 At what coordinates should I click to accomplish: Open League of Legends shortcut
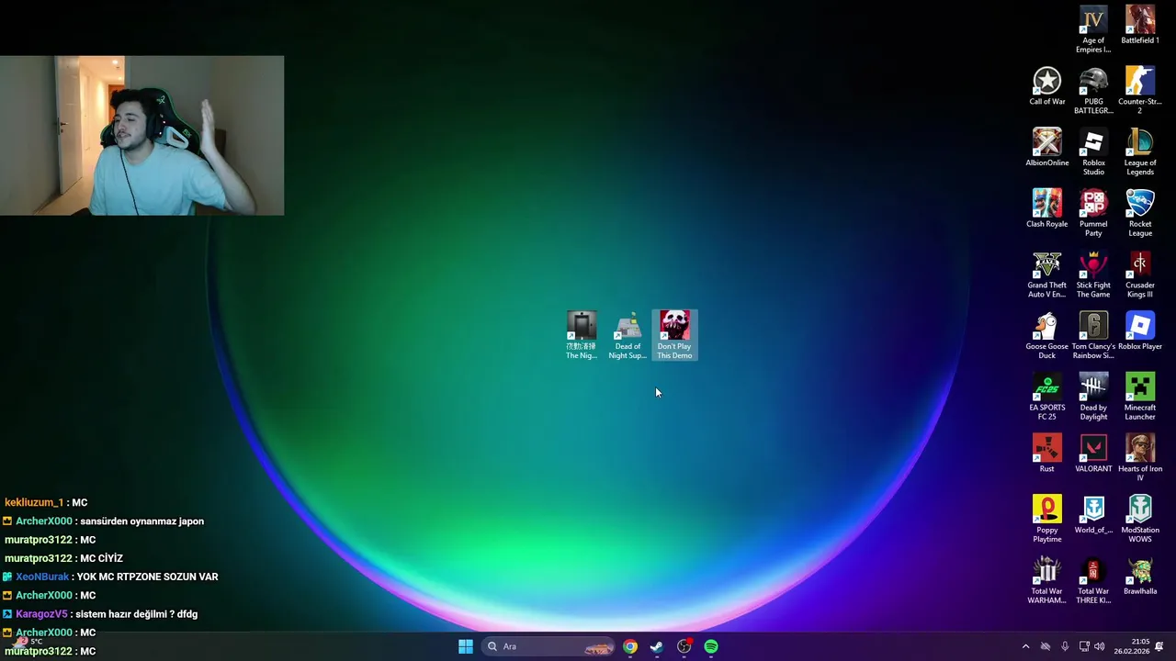pos(1140,152)
